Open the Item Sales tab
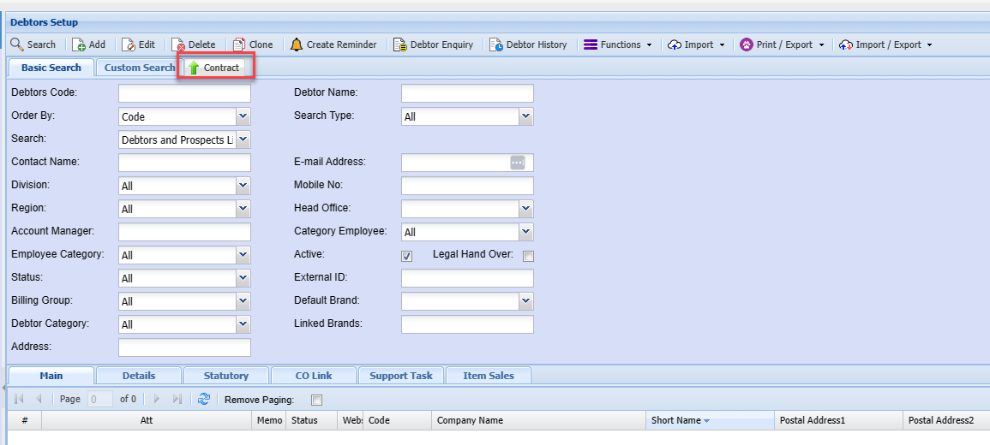This screenshot has height=445, width=990. pos(489,376)
